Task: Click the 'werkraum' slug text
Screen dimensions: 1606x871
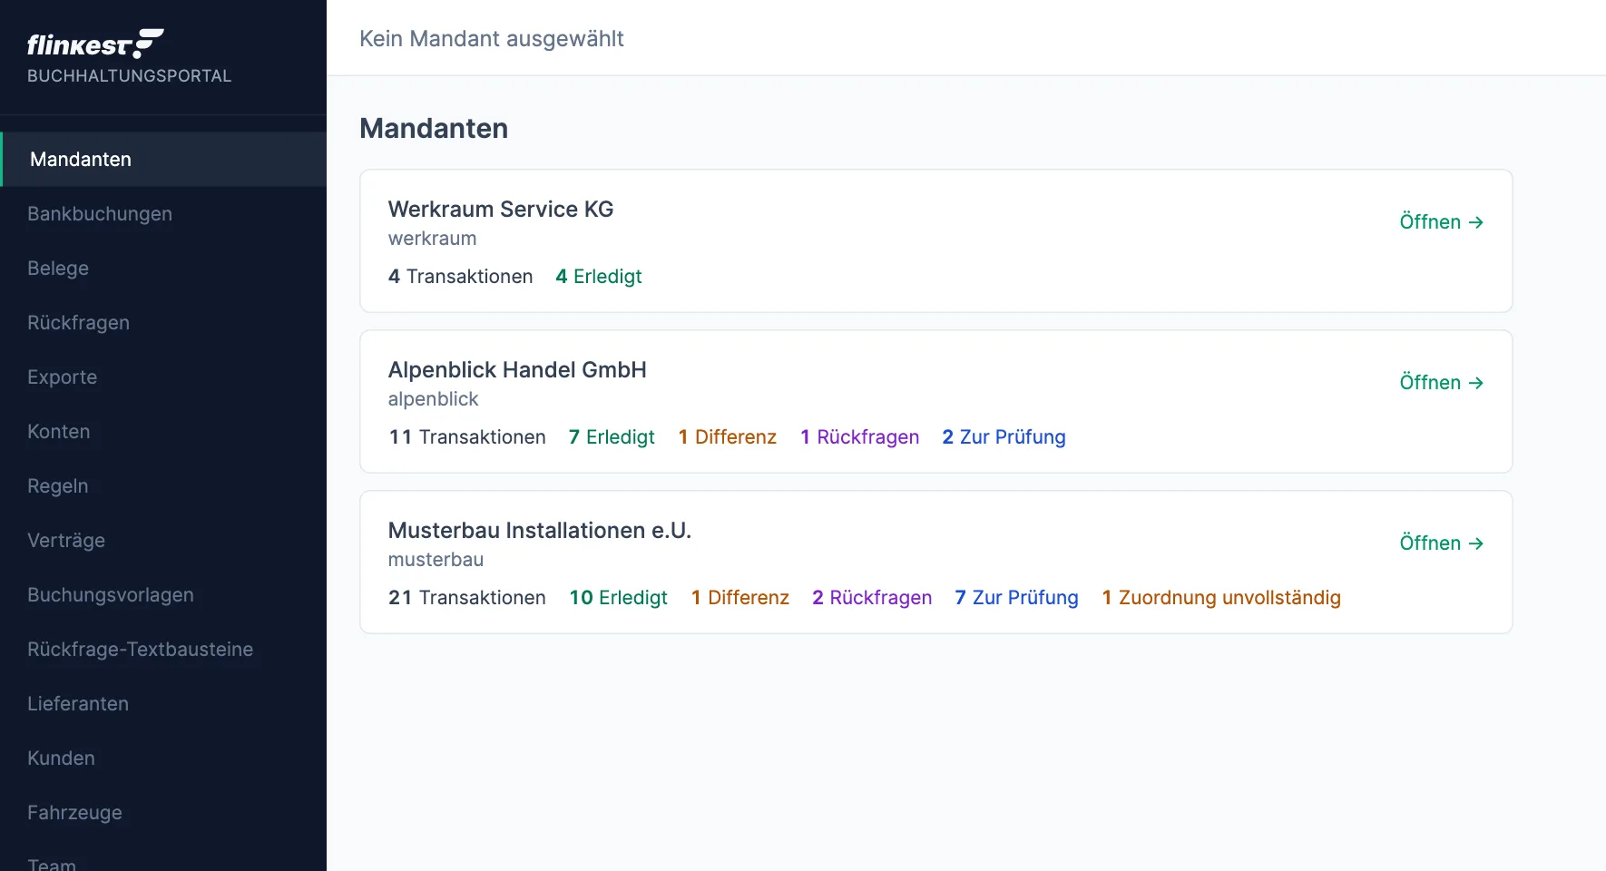Action: tap(432, 239)
